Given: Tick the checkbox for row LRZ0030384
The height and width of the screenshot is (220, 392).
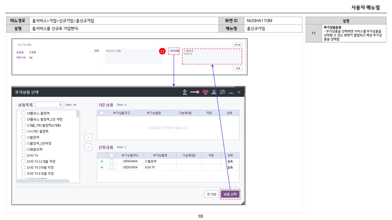Looking at the screenshot, I should point(111,167).
